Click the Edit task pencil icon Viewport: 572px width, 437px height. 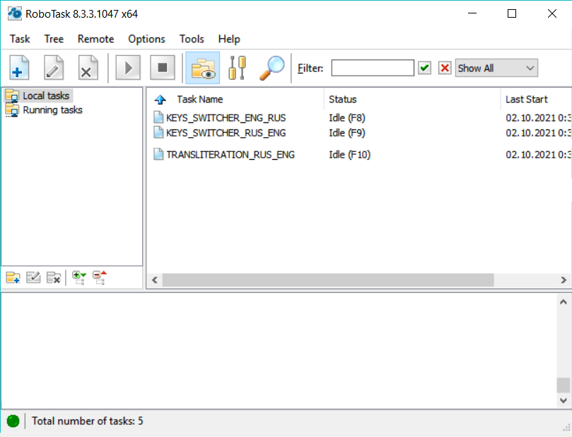pos(54,67)
